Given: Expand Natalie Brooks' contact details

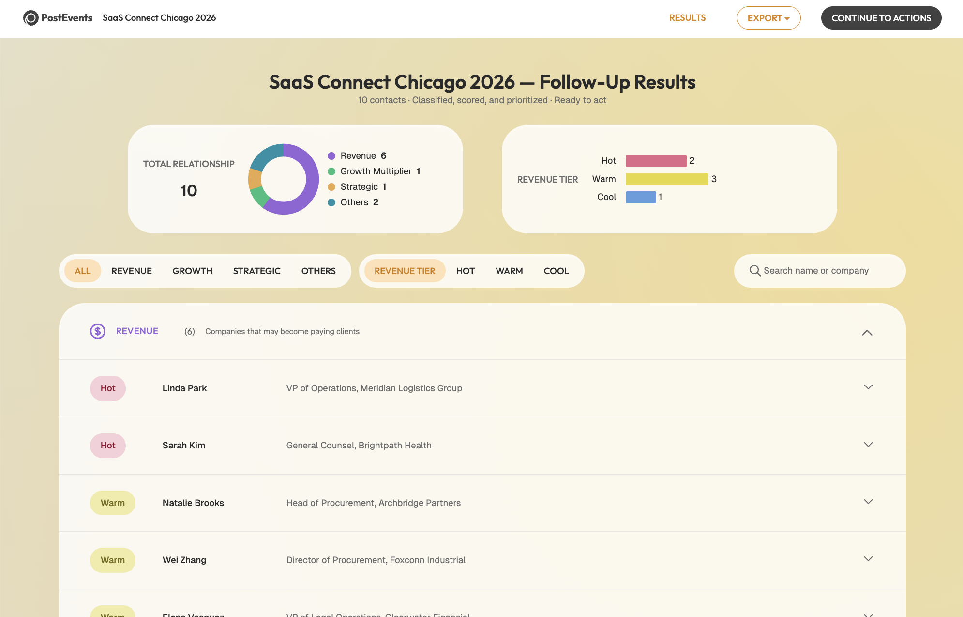Looking at the screenshot, I should click(868, 502).
